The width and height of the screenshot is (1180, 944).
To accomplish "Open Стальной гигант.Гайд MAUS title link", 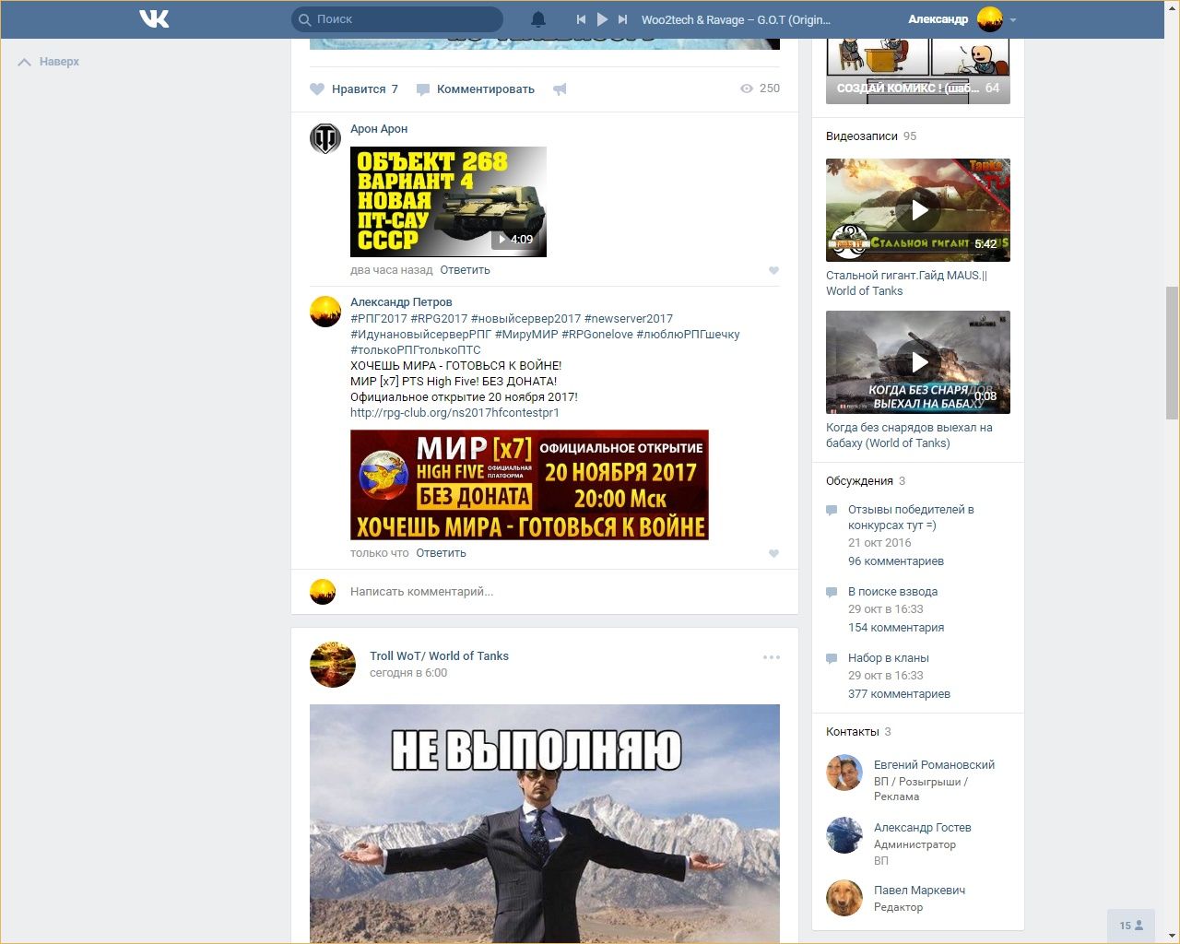I will (906, 283).
